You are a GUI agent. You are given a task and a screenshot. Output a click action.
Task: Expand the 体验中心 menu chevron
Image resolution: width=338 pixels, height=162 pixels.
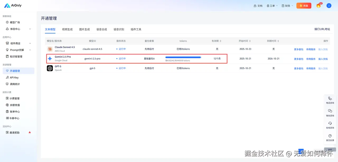point(30,29)
